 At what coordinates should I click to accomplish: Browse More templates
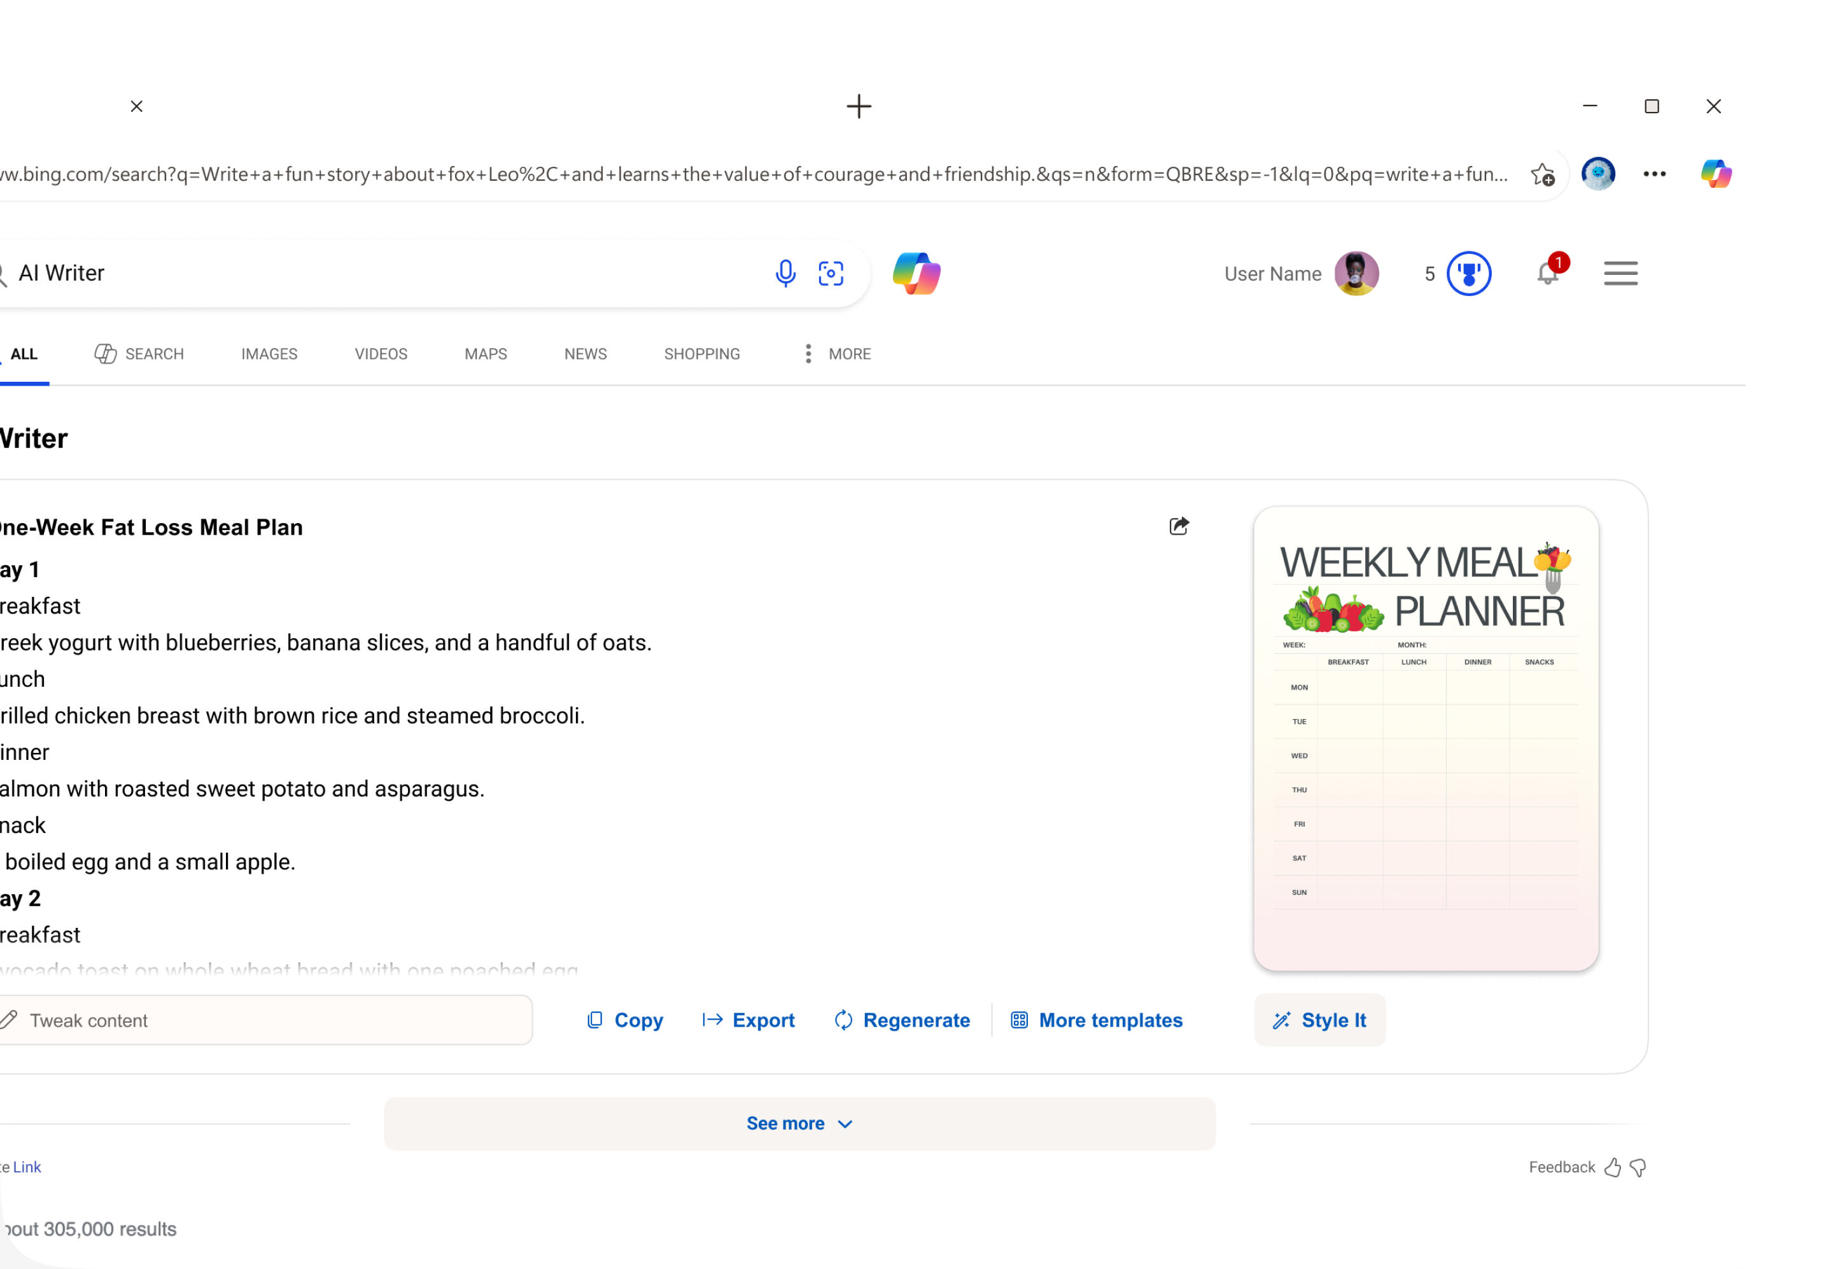tap(1097, 1020)
